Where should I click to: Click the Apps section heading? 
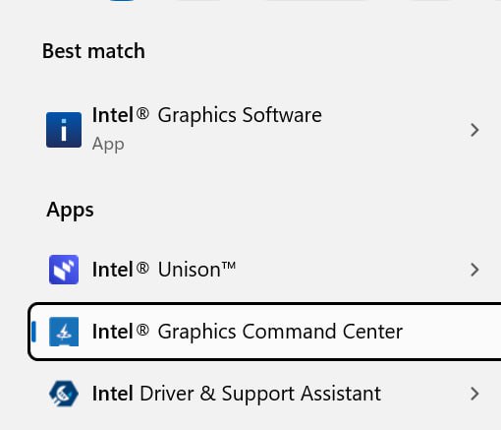click(x=70, y=211)
